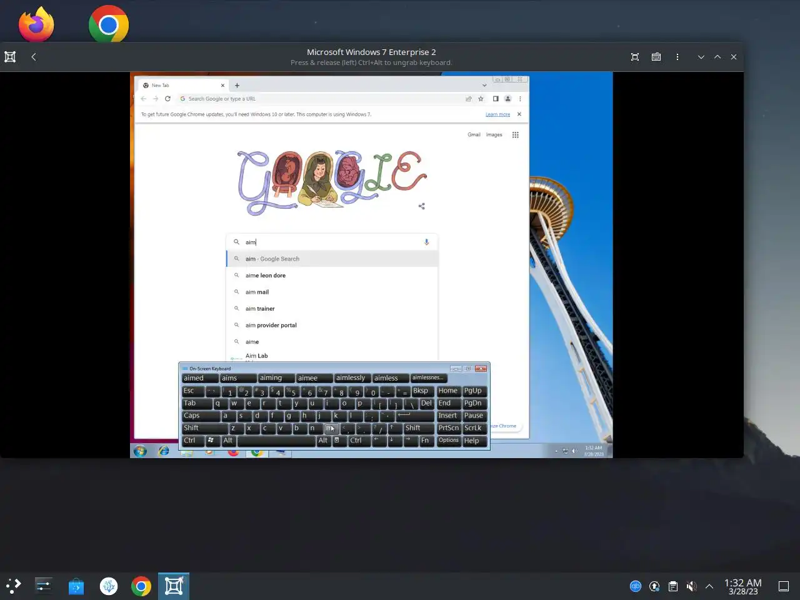Open the Images link
This screenshot has width=800, height=600.
pos(494,135)
